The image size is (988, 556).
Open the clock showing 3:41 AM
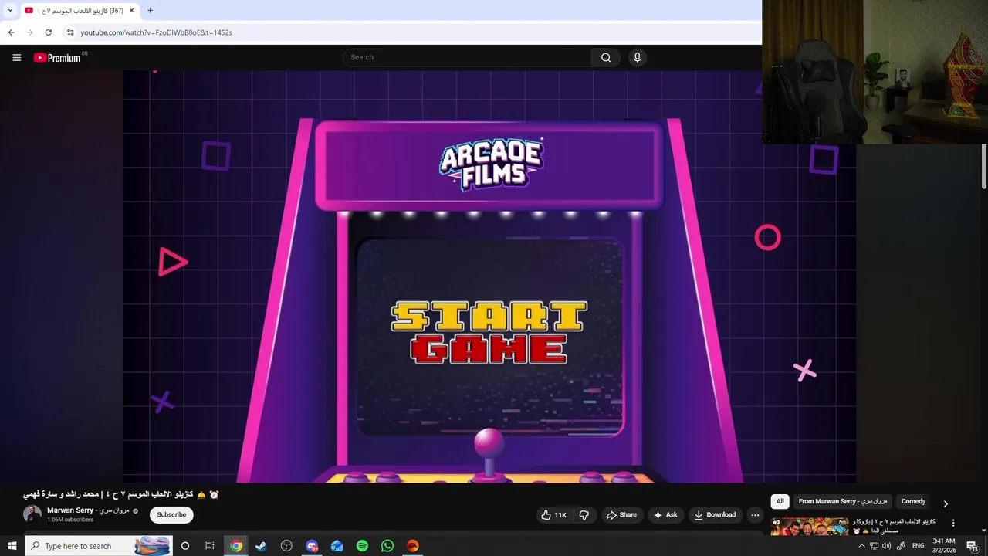(x=943, y=546)
